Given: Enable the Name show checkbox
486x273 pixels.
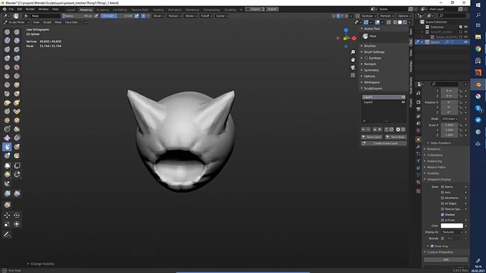Looking at the screenshot, I should [x=442, y=187].
